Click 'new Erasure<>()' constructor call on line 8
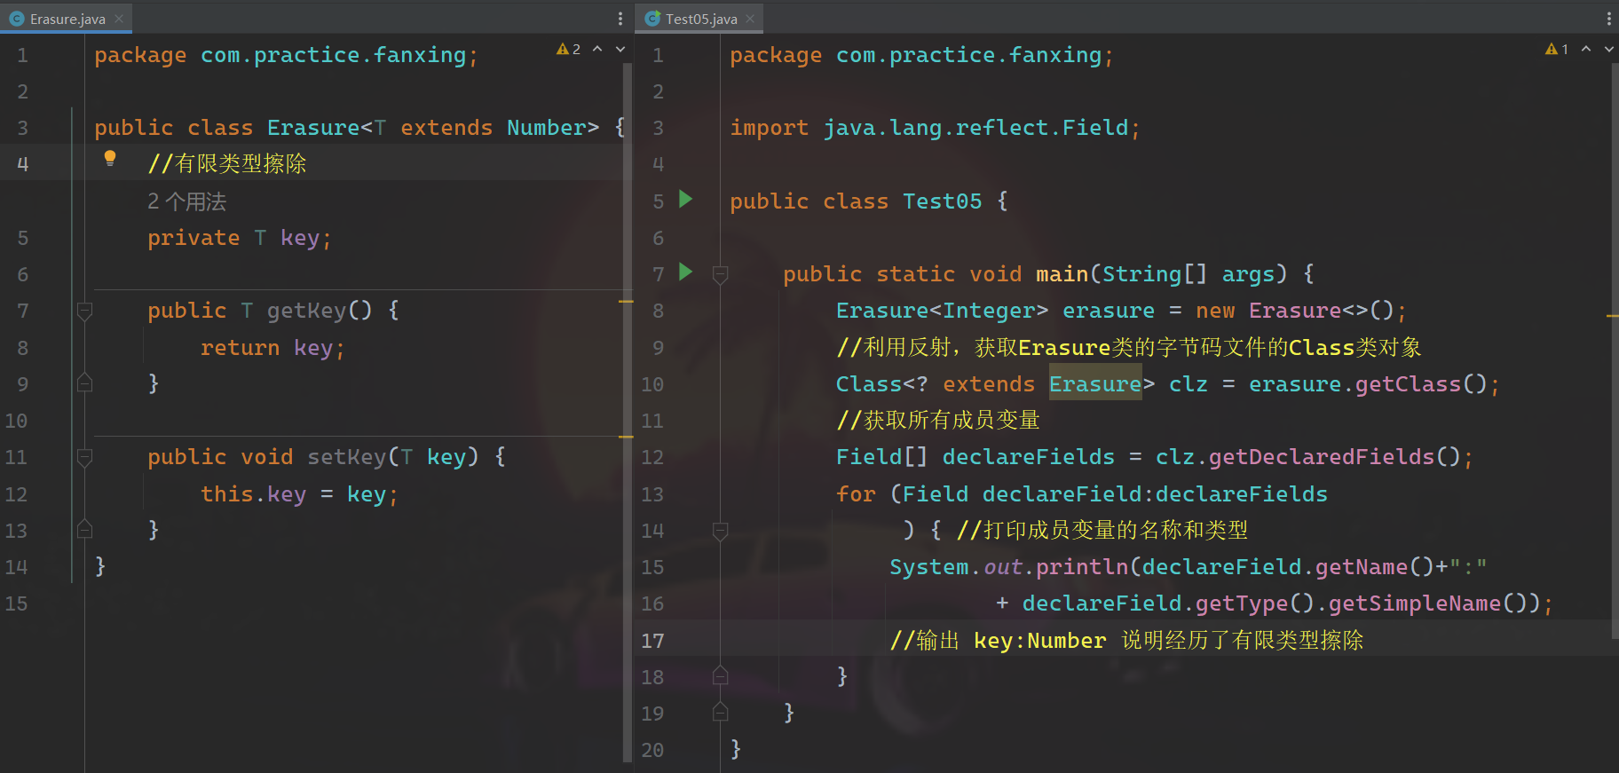The height and width of the screenshot is (773, 1619). click(1295, 311)
